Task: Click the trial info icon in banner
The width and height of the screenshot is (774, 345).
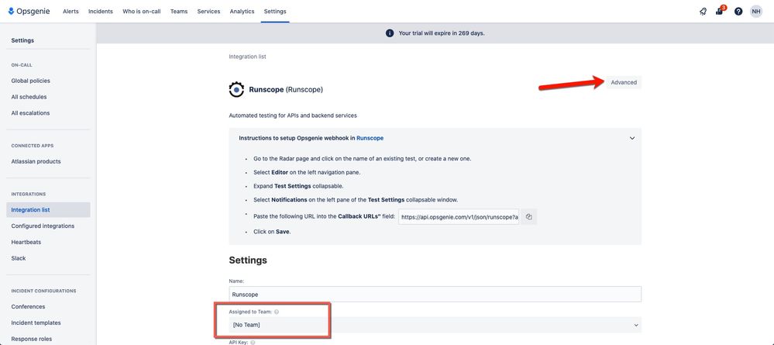Action: [390, 33]
